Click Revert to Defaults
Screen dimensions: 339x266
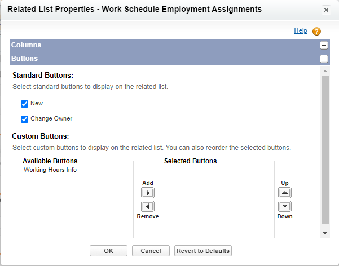[202, 251]
